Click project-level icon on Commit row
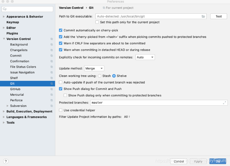Image resolution: width=230 pixels, height=166 pixels. pos(52,56)
